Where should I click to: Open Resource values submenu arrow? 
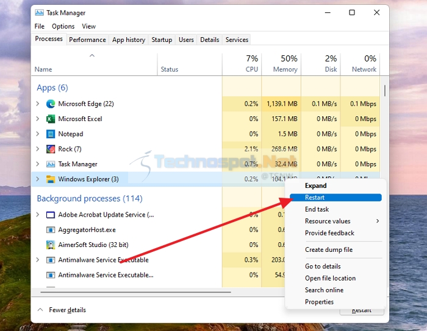[378, 221]
